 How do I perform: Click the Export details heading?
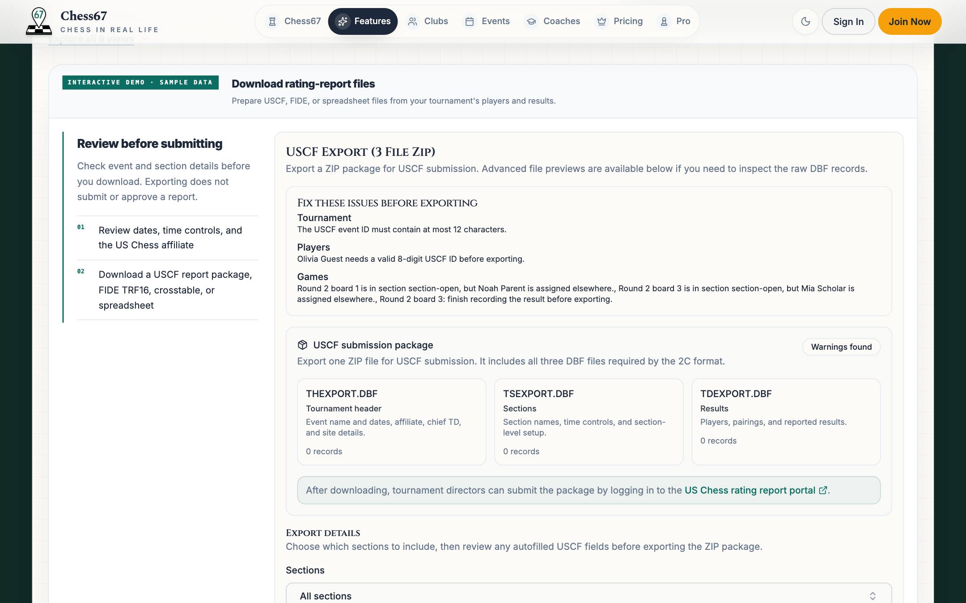pyautogui.click(x=323, y=533)
